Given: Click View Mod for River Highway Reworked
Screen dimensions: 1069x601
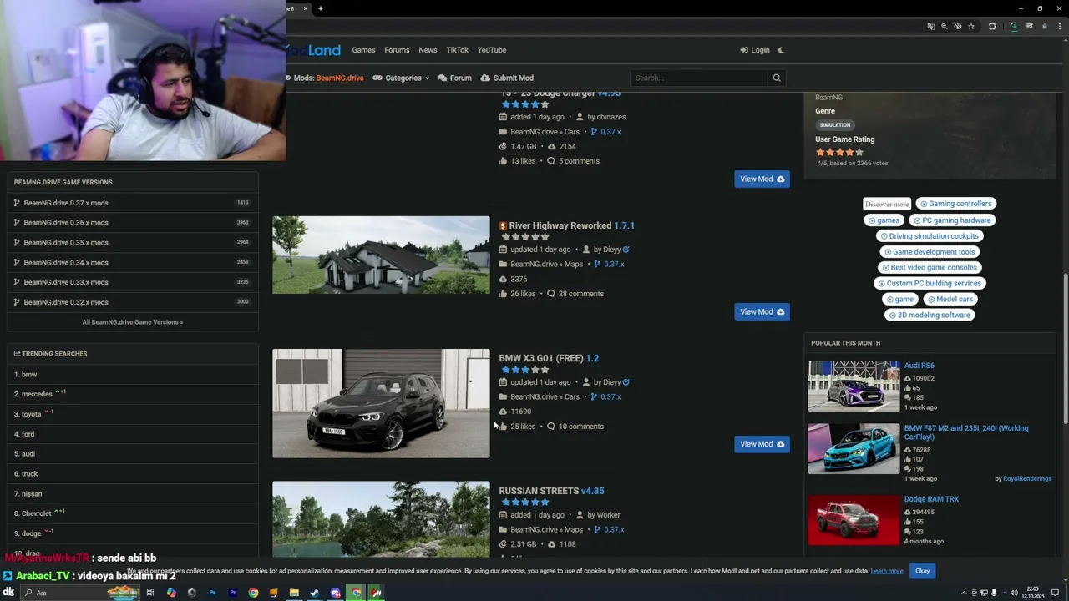Looking at the screenshot, I should point(762,311).
